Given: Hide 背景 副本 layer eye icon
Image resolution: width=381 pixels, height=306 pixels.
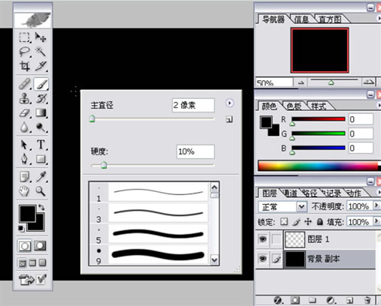Looking at the screenshot, I should (262, 258).
